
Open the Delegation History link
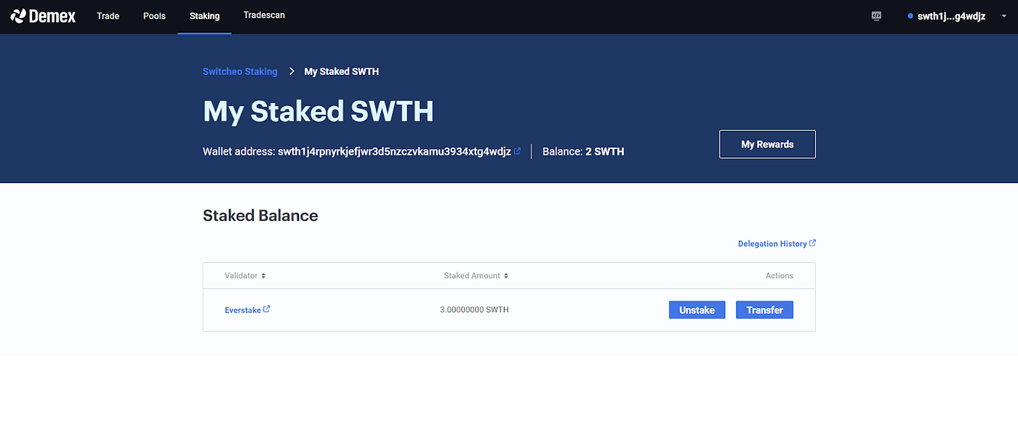[x=772, y=243]
